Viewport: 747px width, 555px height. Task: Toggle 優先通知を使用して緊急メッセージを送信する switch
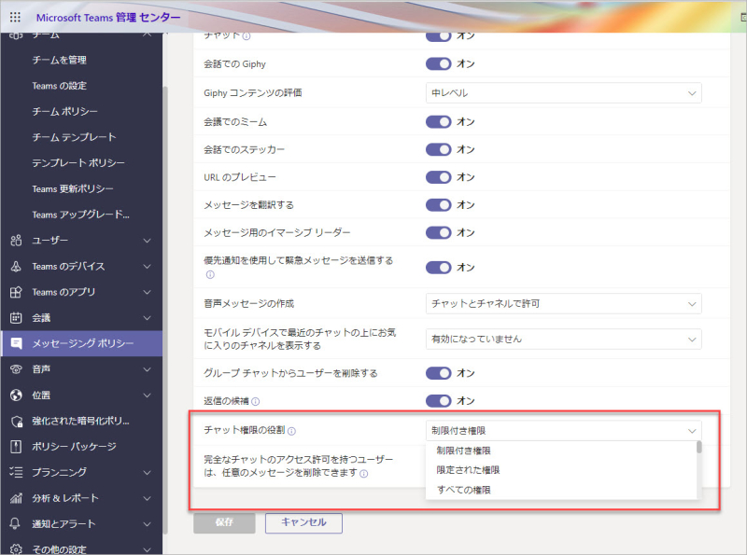point(438,268)
